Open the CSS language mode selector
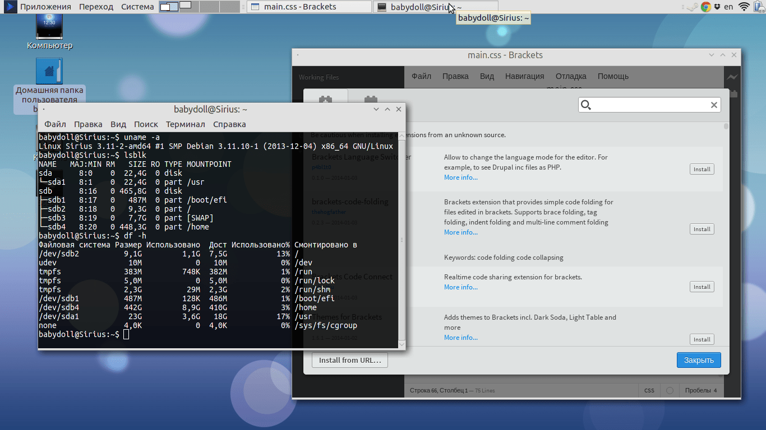This screenshot has width=766, height=430. click(x=649, y=390)
